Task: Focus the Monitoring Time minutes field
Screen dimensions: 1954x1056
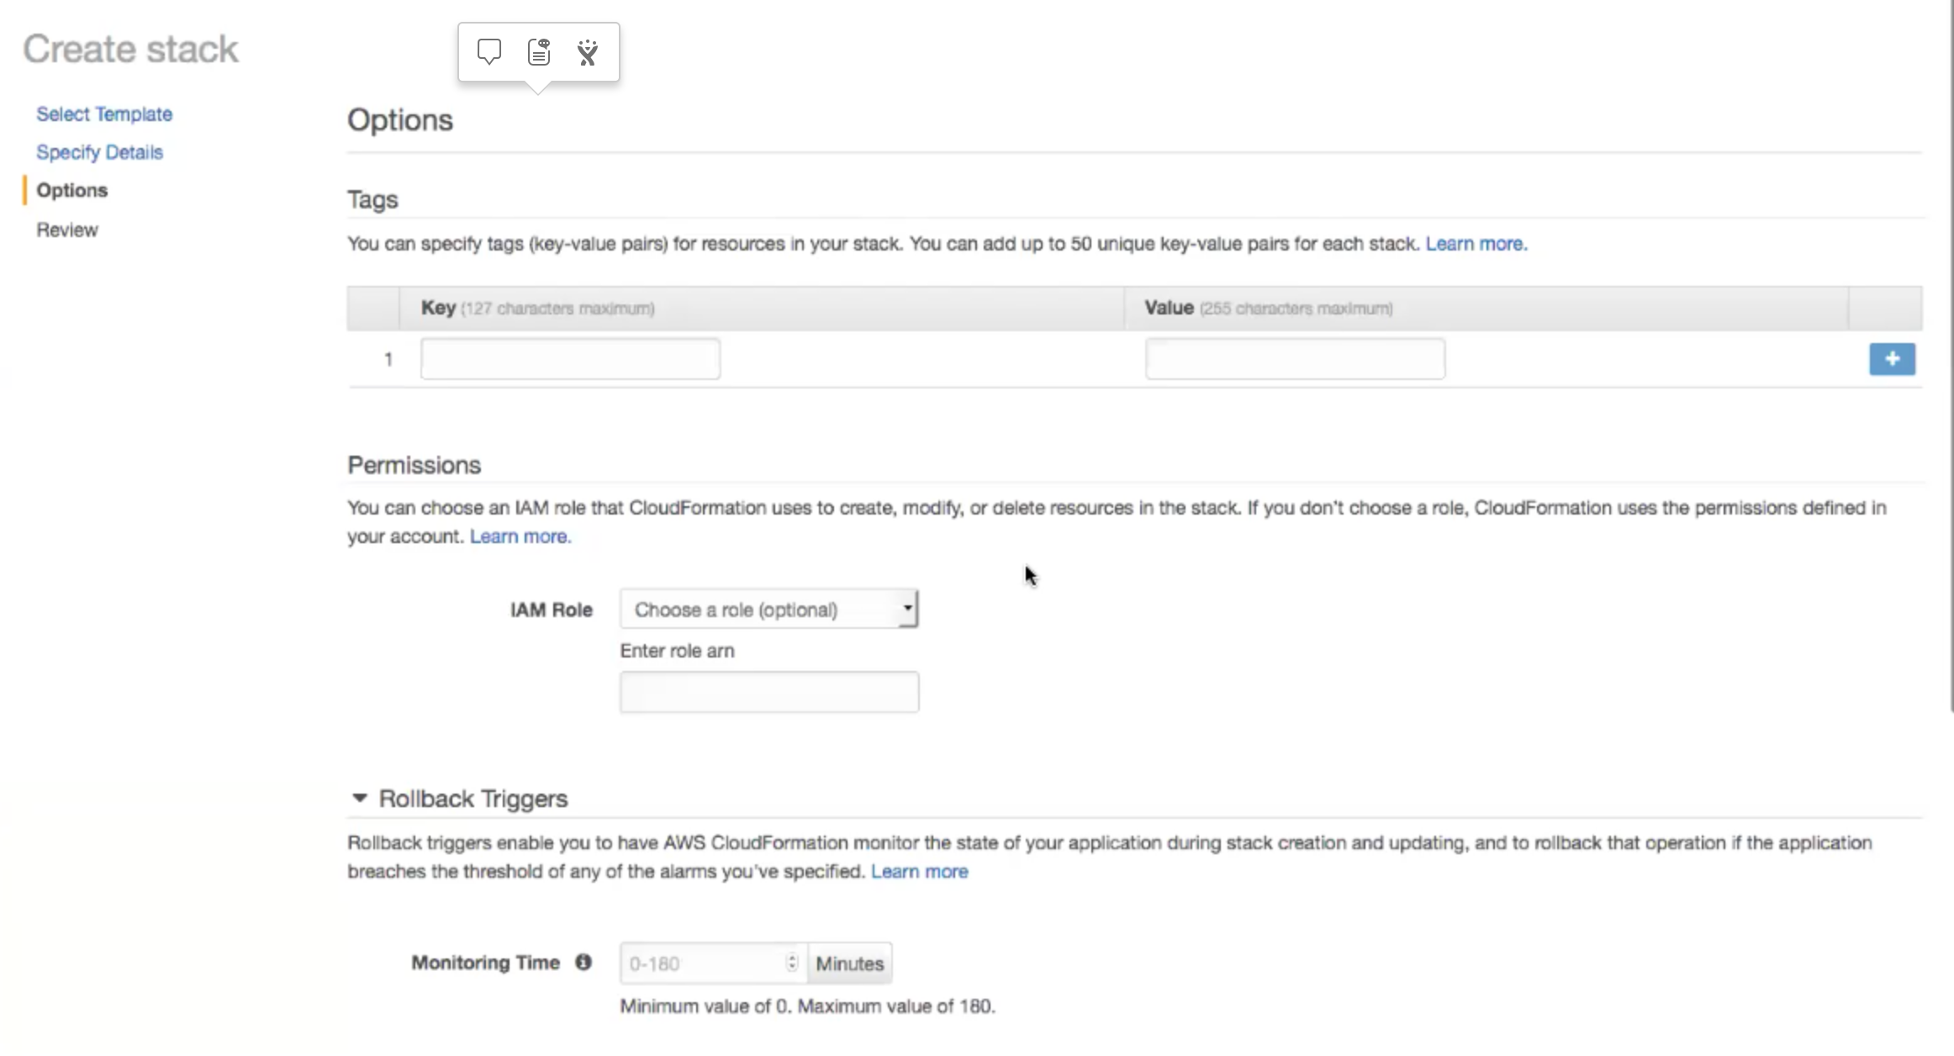Action: pyautogui.click(x=702, y=964)
